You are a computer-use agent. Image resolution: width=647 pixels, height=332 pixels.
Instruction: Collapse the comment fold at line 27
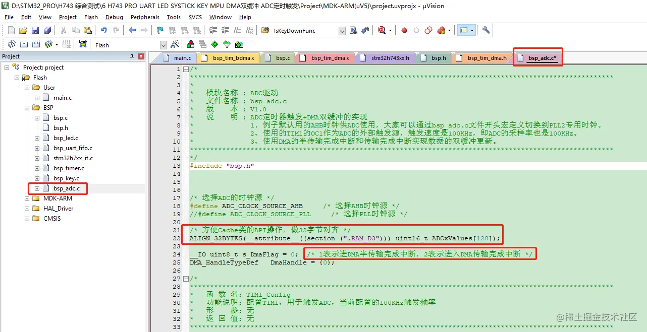coord(186,279)
